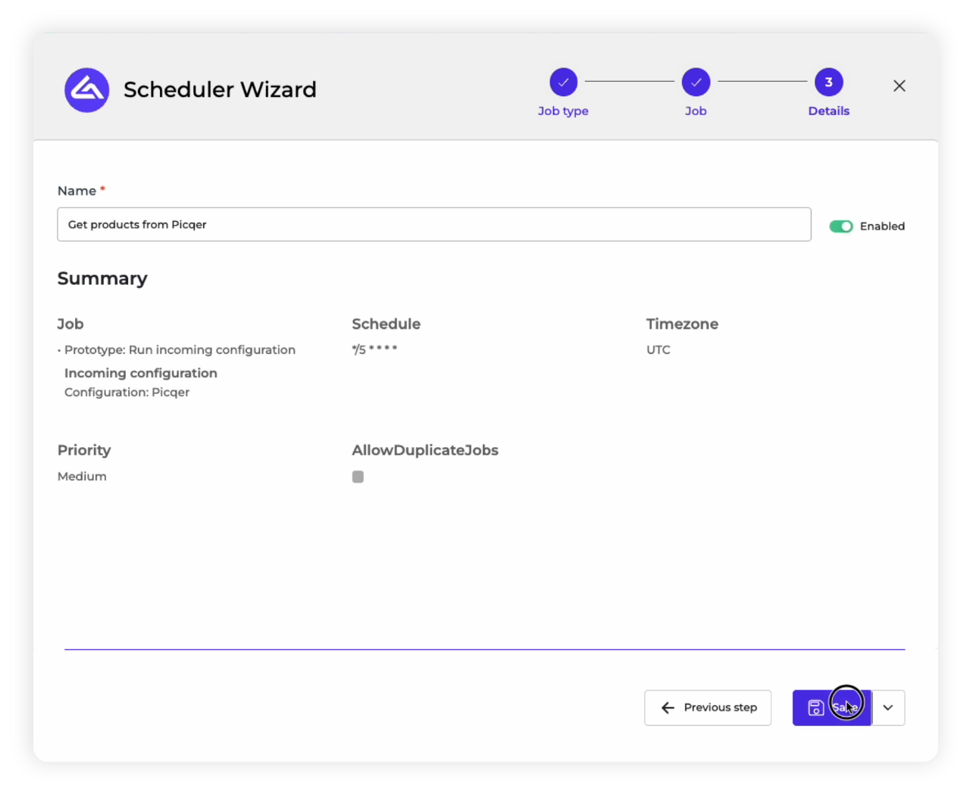The image size is (970, 794).
Task: Click the Scheduler Wizard logo icon
Action: coord(86,90)
